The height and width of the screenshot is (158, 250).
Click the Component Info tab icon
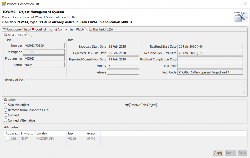tap(5, 29)
